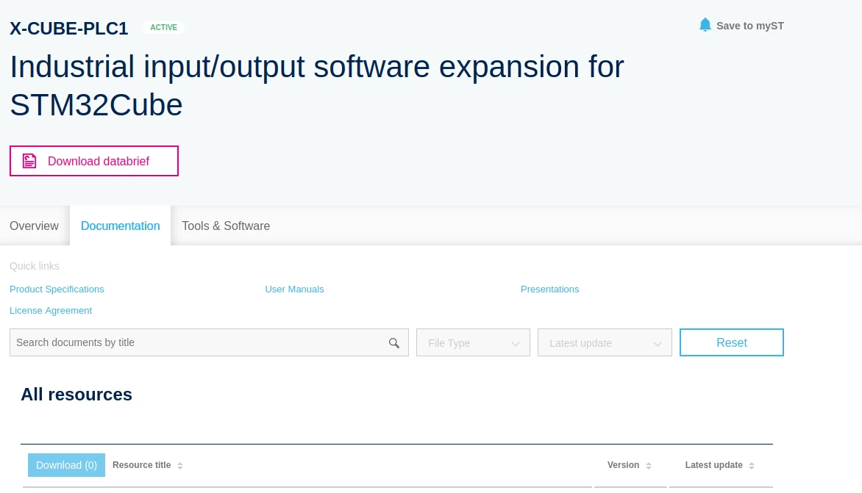
Task: Click the All resources heading
Action: click(76, 395)
